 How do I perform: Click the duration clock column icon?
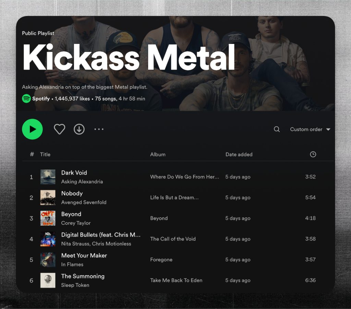click(x=313, y=154)
